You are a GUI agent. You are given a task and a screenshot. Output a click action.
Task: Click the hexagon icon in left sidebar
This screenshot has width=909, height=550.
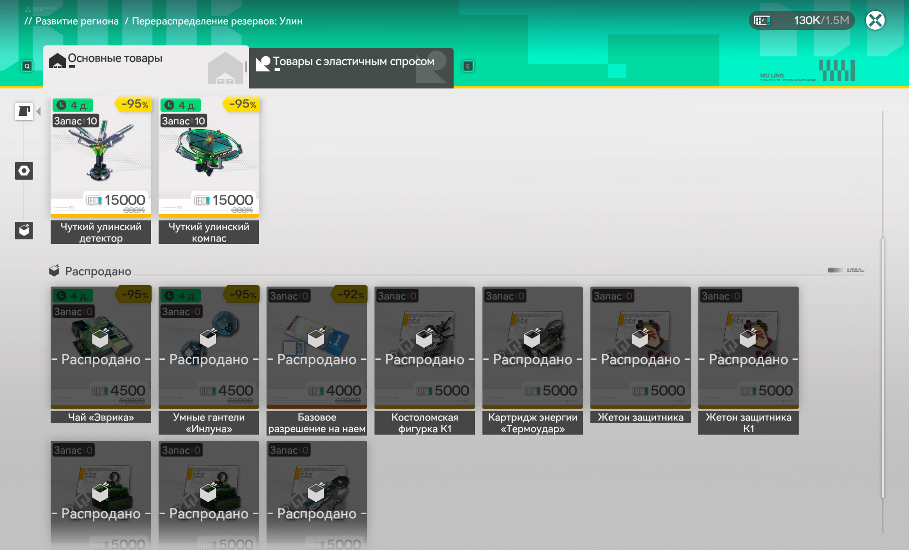(24, 171)
